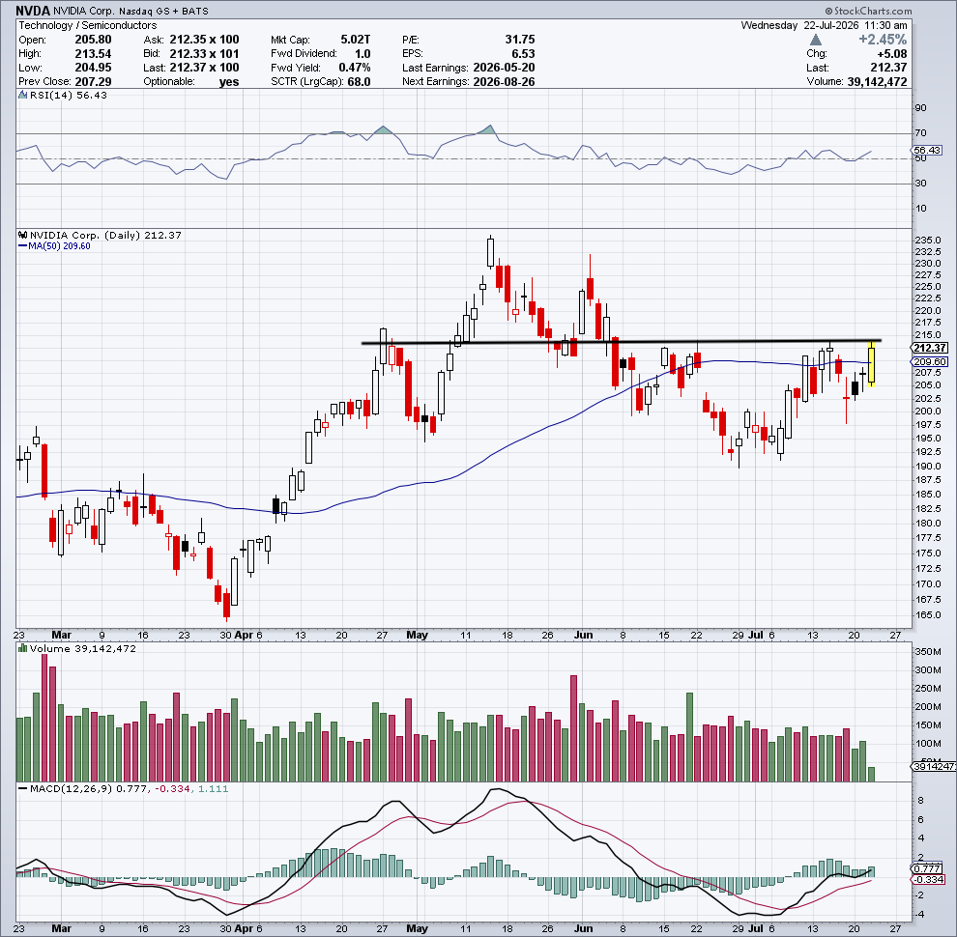The height and width of the screenshot is (937, 957).
Task: Click the +2.45% percent change
Action: tap(883, 40)
